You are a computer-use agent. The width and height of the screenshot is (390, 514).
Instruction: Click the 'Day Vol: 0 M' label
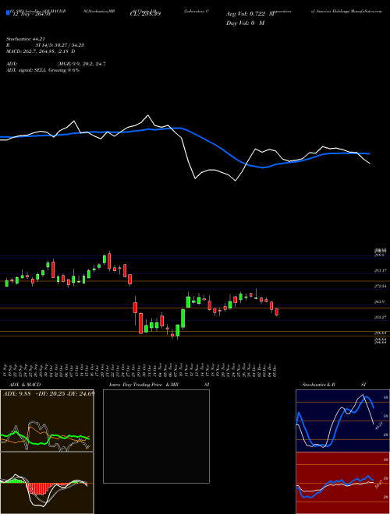tap(245, 23)
